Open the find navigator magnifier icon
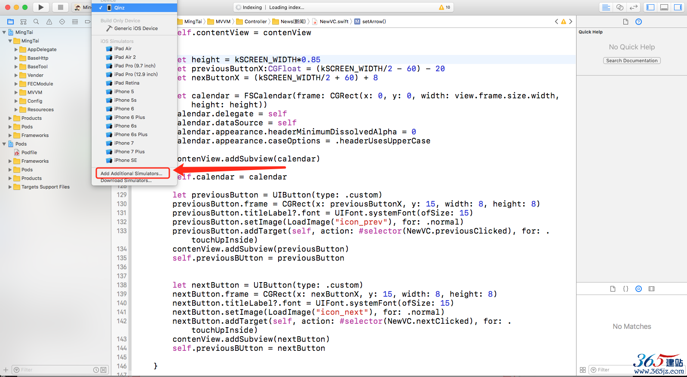687x377 pixels. pos(36,21)
